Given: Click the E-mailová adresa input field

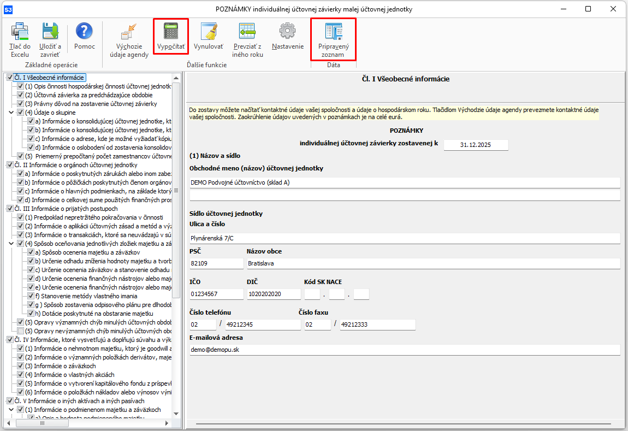Looking at the screenshot, I should (x=405, y=350).
